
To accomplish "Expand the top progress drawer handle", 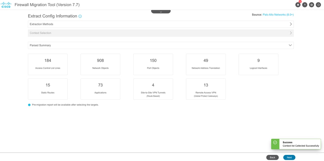I will click(161, 12).
